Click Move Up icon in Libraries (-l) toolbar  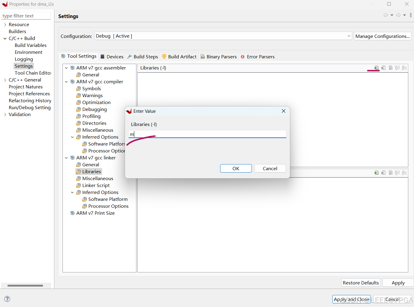397,68
